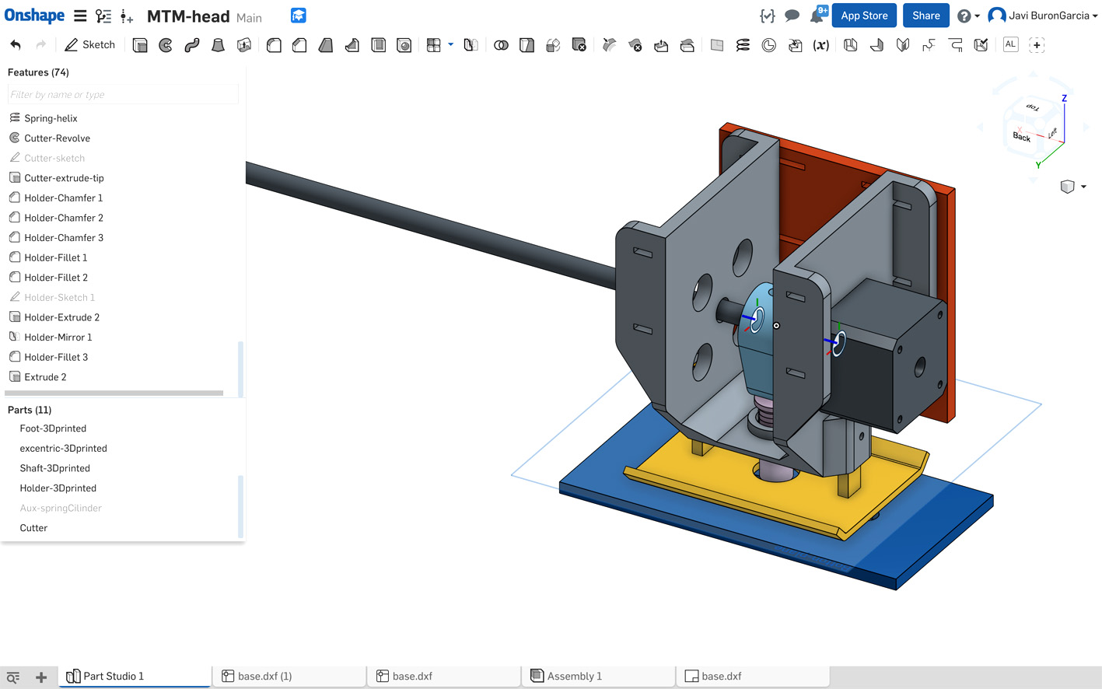Click the Undo arrow
This screenshot has width=1102, height=689.
click(x=16, y=45)
